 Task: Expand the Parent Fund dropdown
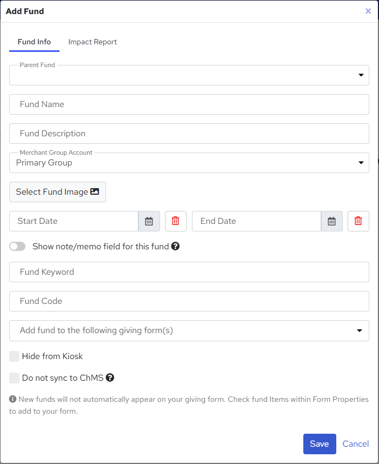pyautogui.click(x=189, y=75)
